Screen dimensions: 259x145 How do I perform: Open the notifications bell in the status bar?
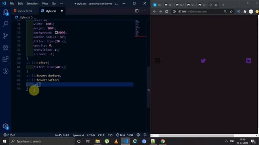(145, 135)
